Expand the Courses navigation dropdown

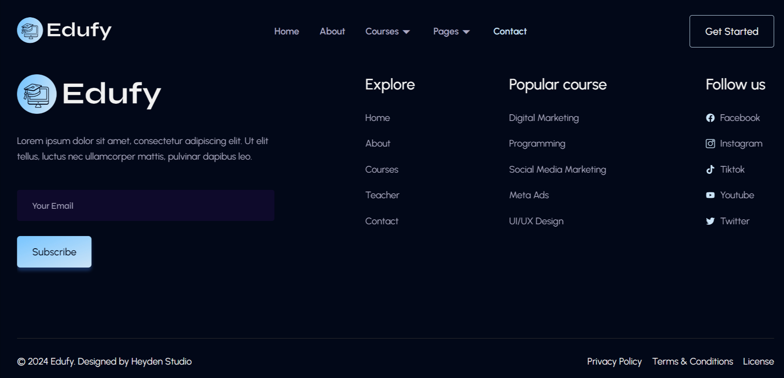pyautogui.click(x=387, y=31)
